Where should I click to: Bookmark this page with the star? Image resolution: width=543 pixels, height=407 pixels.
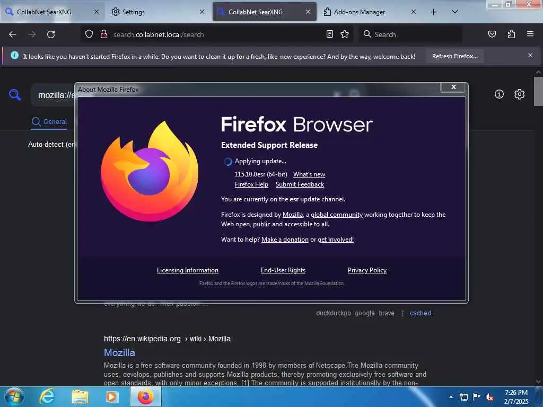(345, 34)
